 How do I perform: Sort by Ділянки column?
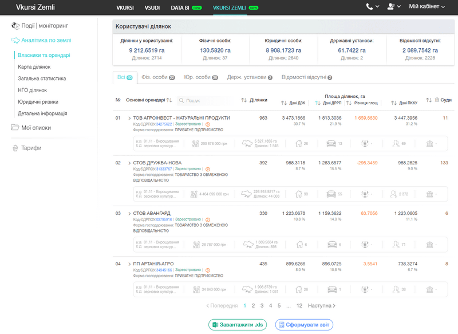tap(244, 100)
